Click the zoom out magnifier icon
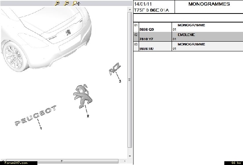This screenshot has width=243, height=165. coord(66,3)
